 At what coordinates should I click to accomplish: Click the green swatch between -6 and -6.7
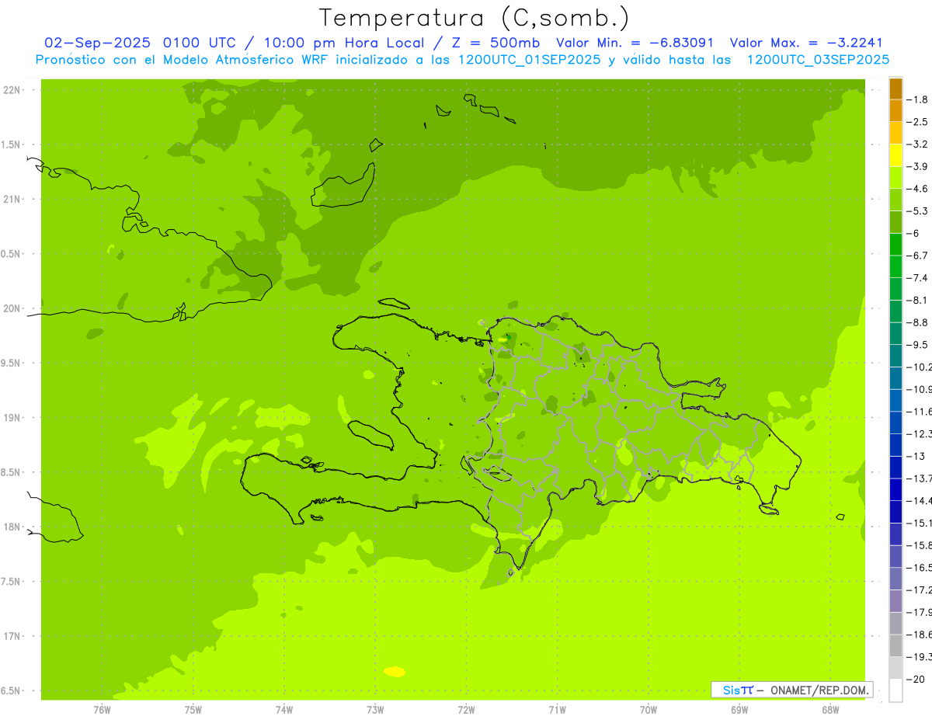[x=895, y=244]
